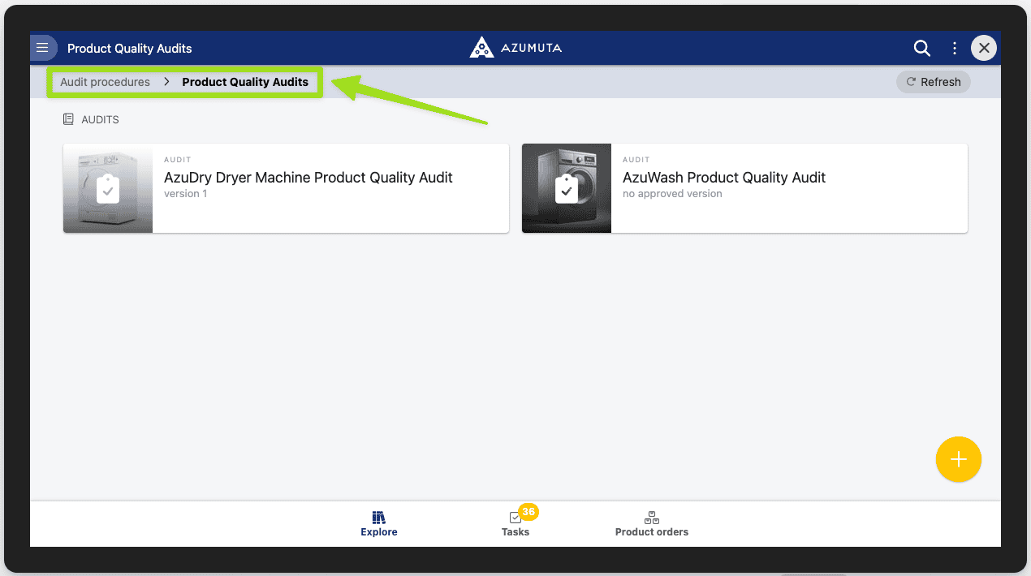Open AzuWash Product Quality Audit

tap(723, 178)
